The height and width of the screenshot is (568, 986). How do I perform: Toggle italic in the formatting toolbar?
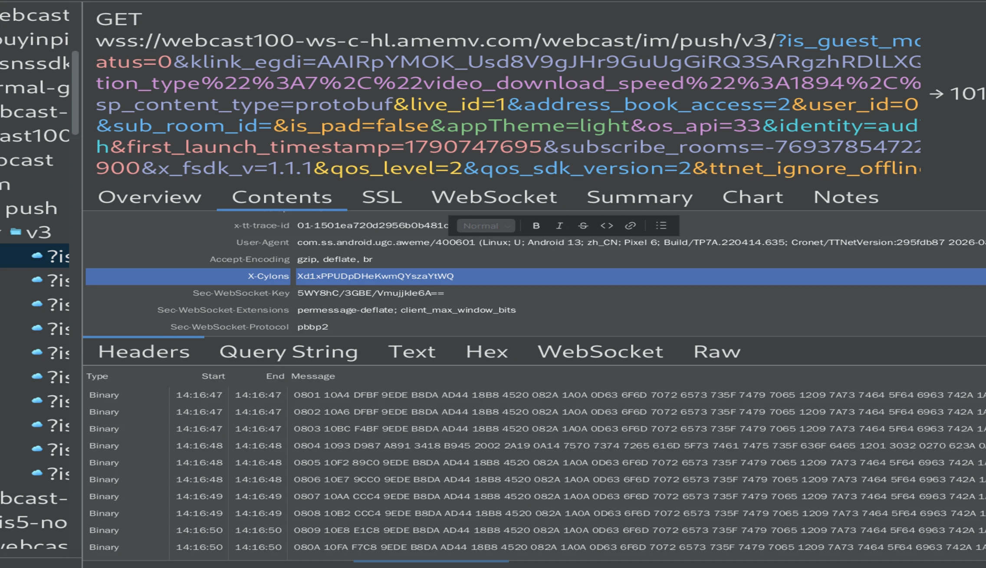[559, 225]
